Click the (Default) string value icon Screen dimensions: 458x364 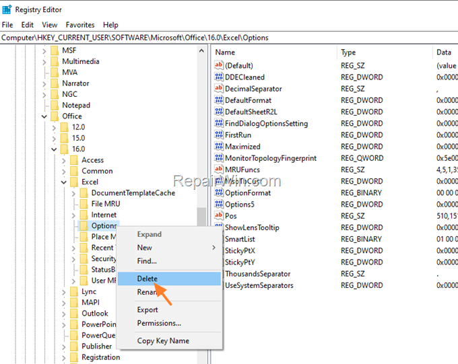pos(219,65)
